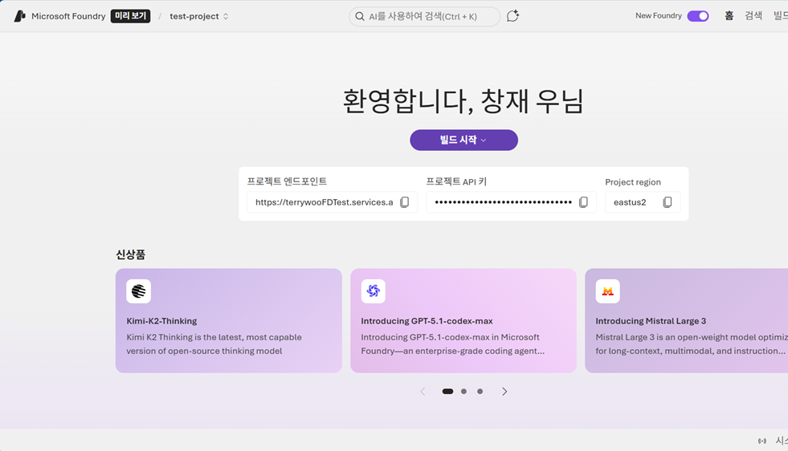Image resolution: width=788 pixels, height=451 pixels.
Task: Click the 미리 보기 preview badge
Action: pos(130,16)
